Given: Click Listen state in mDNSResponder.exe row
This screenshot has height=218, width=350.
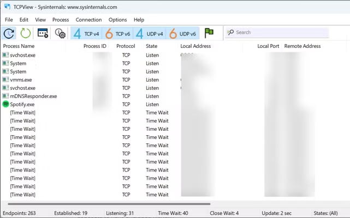Looking at the screenshot, I should 152,96.
